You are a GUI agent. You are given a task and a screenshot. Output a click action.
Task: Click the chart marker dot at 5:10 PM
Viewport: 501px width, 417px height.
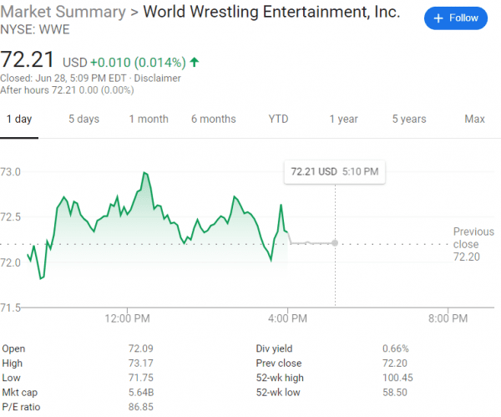click(x=335, y=243)
